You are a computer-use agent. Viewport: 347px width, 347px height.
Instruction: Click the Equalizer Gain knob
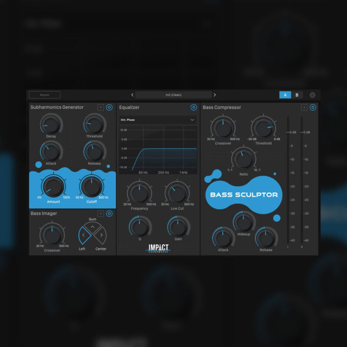pyautogui.click(x=178, y=226)
